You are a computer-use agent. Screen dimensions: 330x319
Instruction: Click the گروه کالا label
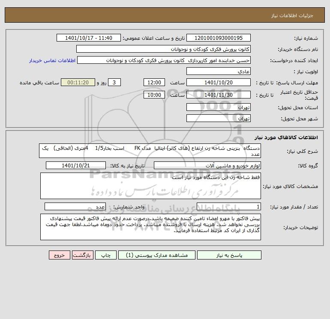308,166
